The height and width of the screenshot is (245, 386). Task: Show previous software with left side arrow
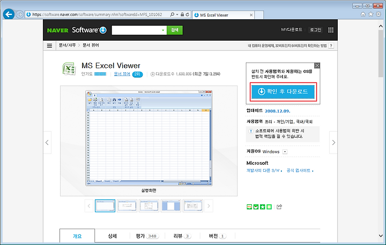(x=47, y=142)
